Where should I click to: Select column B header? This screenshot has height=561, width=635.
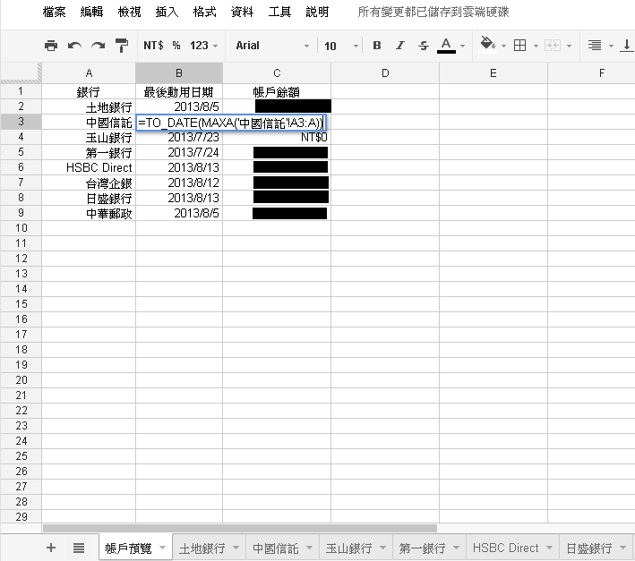pyautogui.click(x=179, y=73)
